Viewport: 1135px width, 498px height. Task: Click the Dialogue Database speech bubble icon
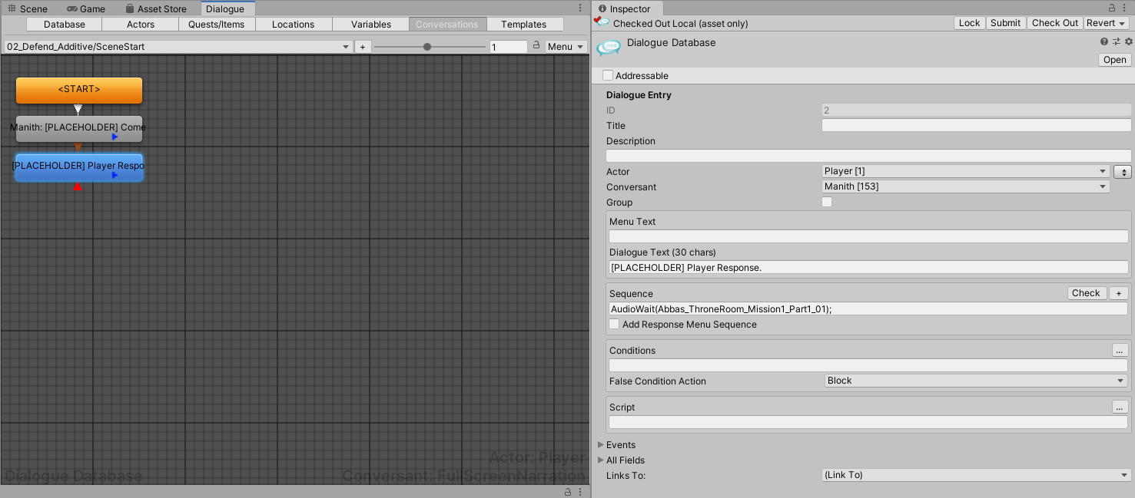608,47
